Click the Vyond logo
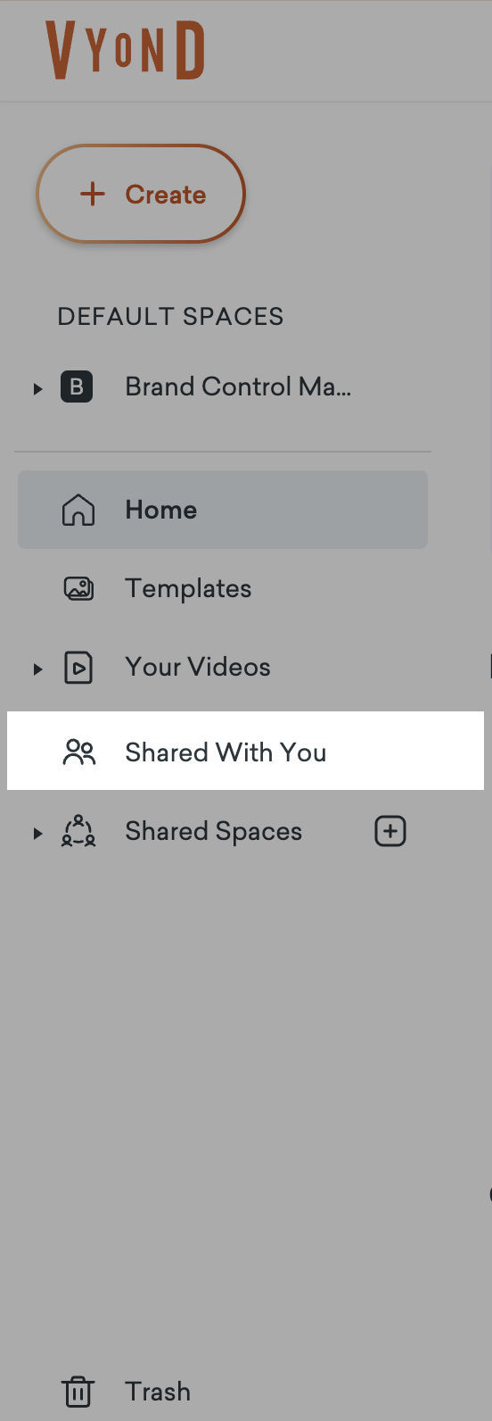Image resolution: width=492 pixels, height=1421 pixels. 126,50
